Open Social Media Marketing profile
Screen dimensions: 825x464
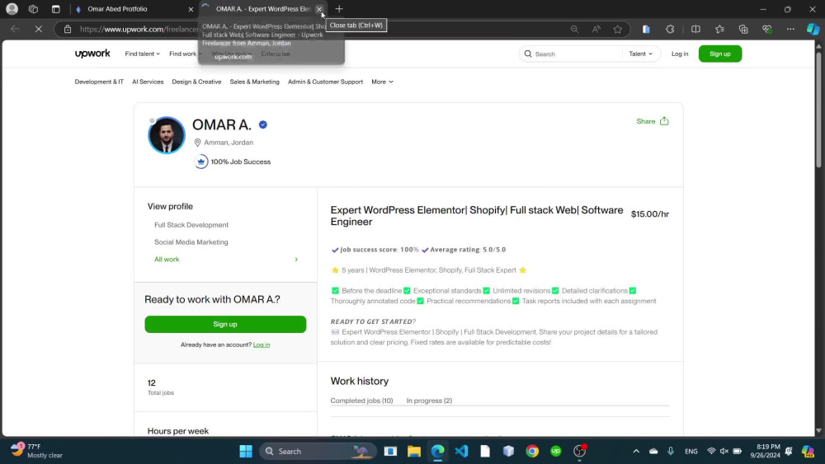191,242
